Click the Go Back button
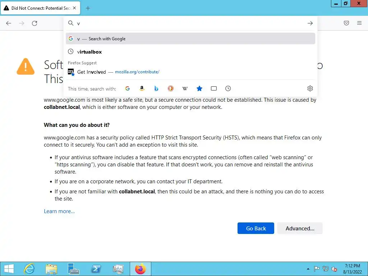Image resolution: width=368 pixels, height=276 pixels. point(256,228)
